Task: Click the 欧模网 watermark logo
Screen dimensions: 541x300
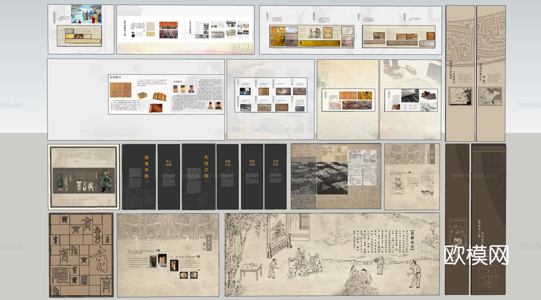Action: click(476, 255)
